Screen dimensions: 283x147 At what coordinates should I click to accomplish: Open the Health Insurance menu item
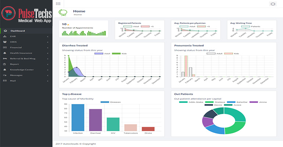[x=21, y=53]
